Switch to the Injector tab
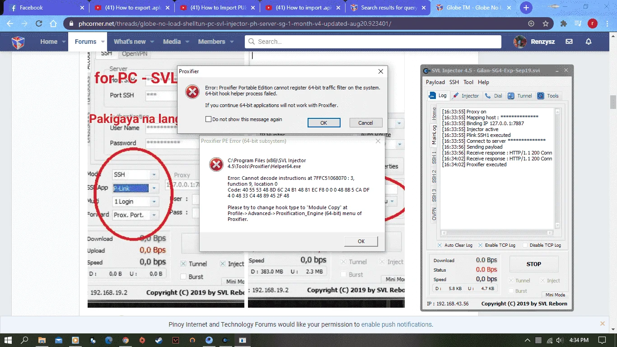 click(x=466, y=96)
